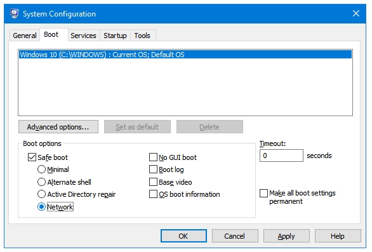Click the Delete button
This screenshot has width=372, height=252.
(x=209, y=127)
